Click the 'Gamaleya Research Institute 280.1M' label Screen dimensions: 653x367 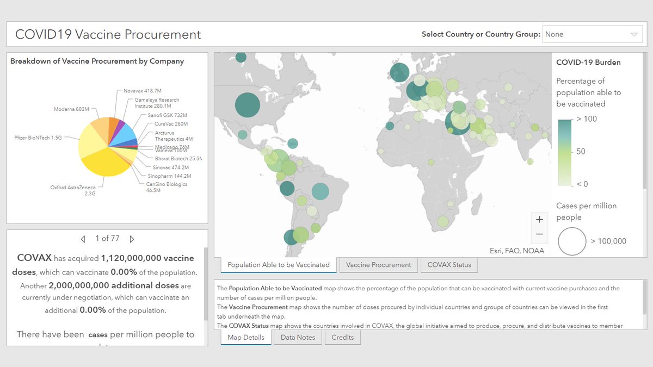pos(157,103)
